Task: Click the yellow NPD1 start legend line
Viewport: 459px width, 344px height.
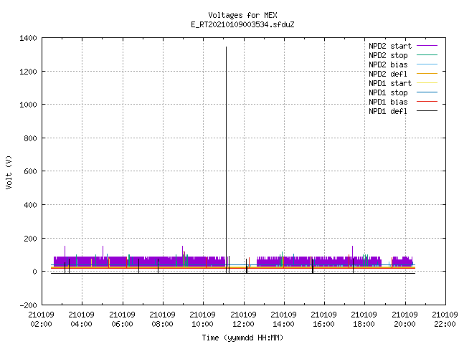Action: click(x=427, y=83)
